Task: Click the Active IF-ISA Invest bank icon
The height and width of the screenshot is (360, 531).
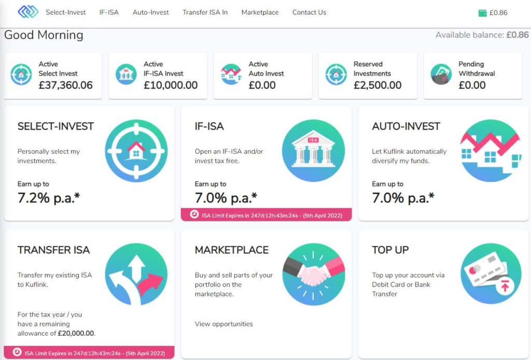Action: pos(126,75)
